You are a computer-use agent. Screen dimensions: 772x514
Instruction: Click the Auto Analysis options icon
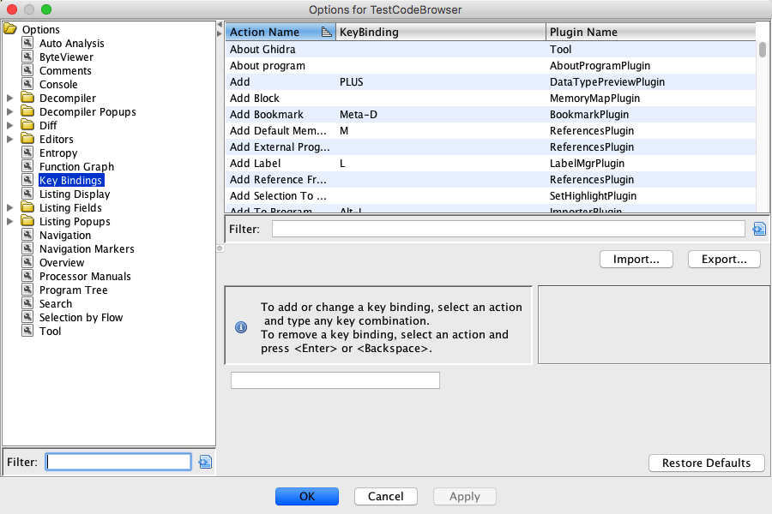click(x=28, y=44)
